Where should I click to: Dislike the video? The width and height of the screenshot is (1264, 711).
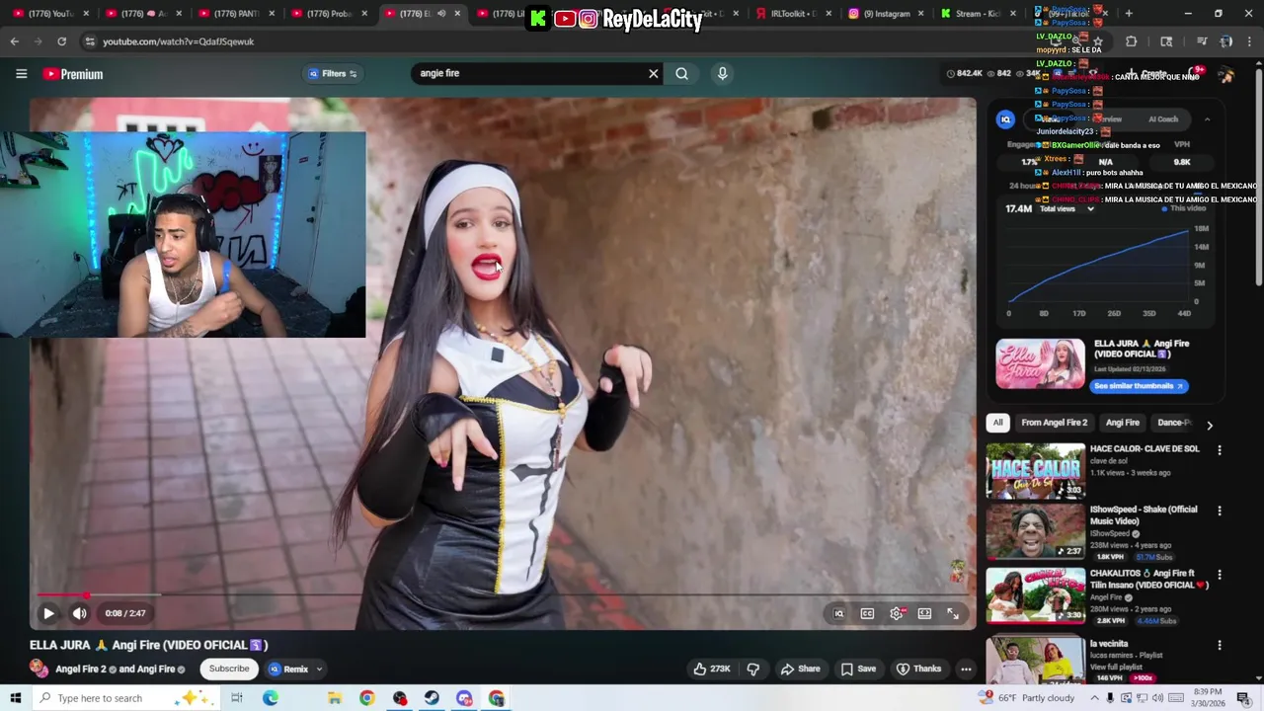[x=753, y=669]
